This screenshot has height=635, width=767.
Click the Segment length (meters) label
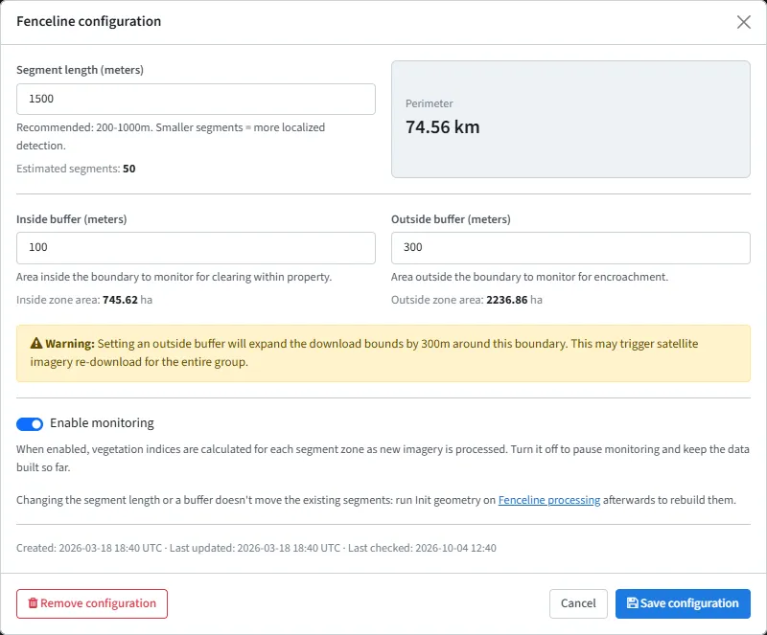click(x=81, y=70)
